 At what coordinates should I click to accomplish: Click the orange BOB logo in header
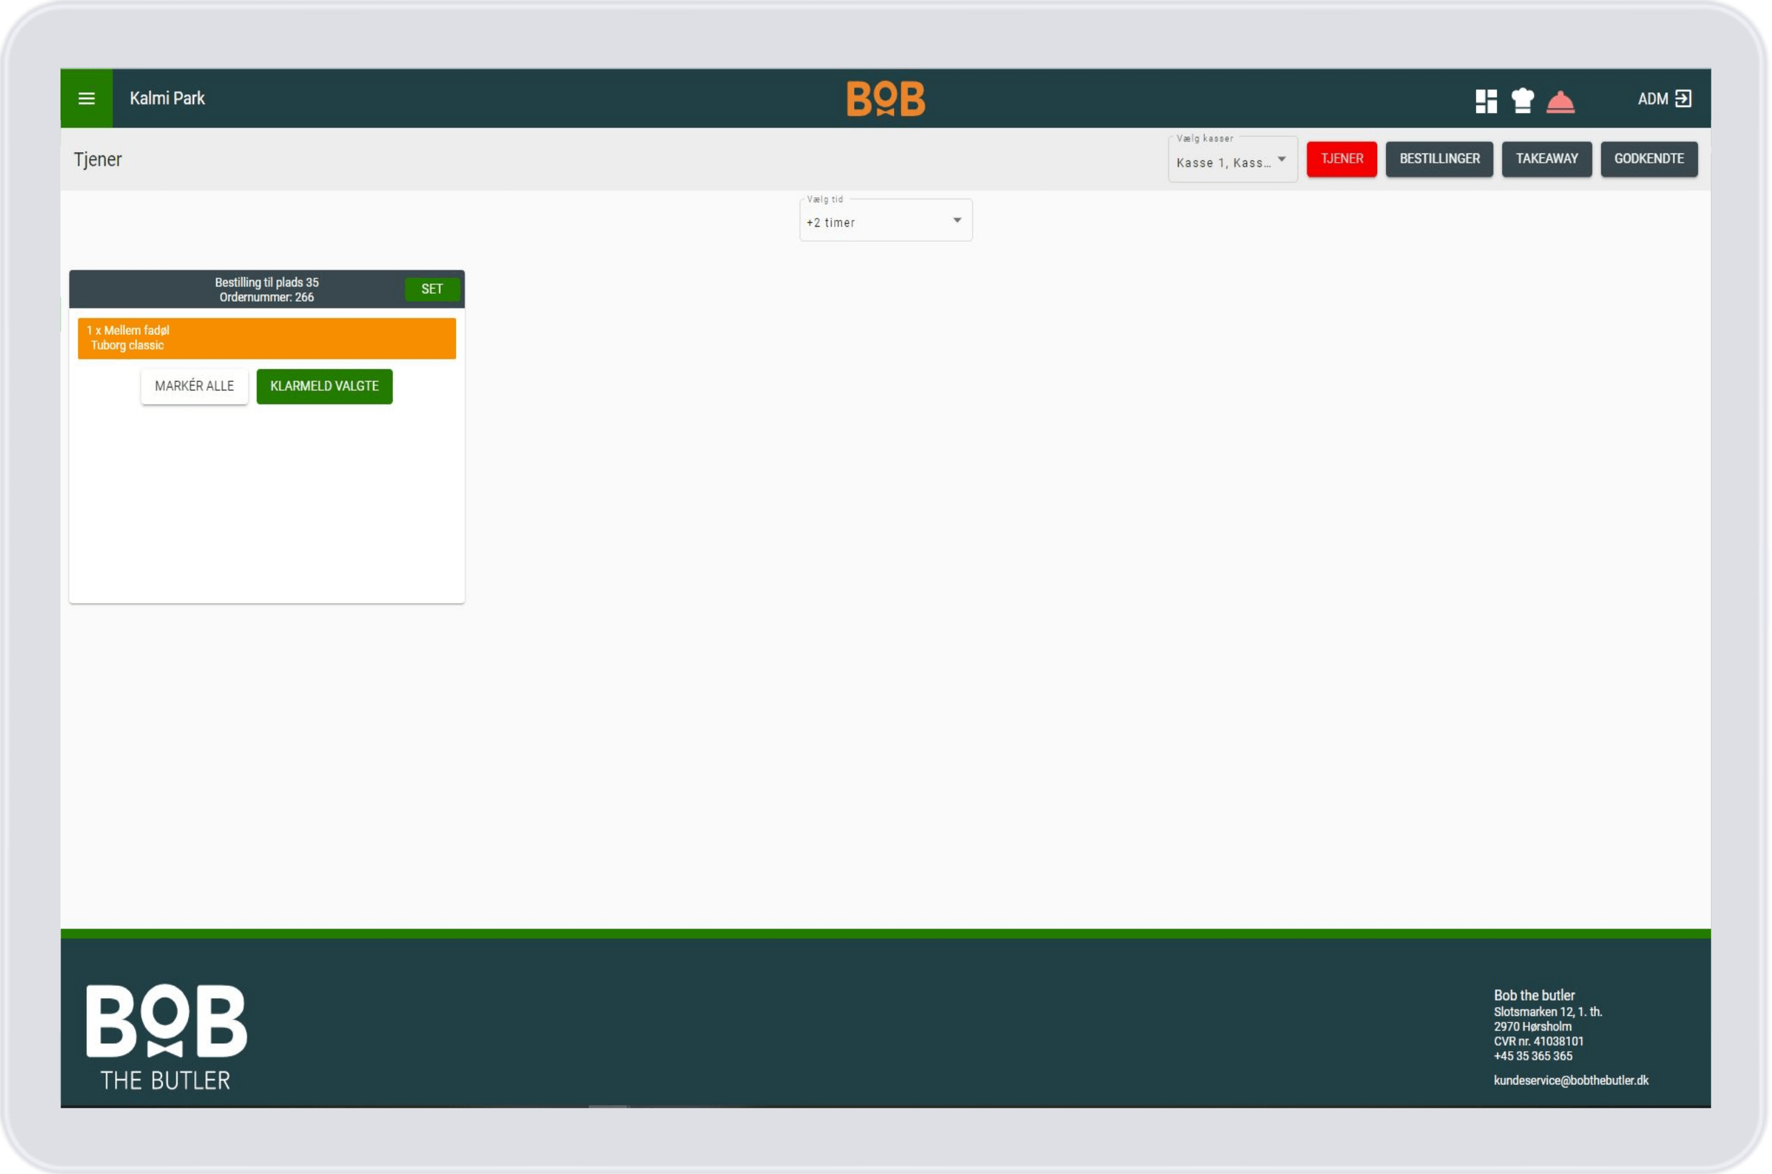click(x=885, y=99)
